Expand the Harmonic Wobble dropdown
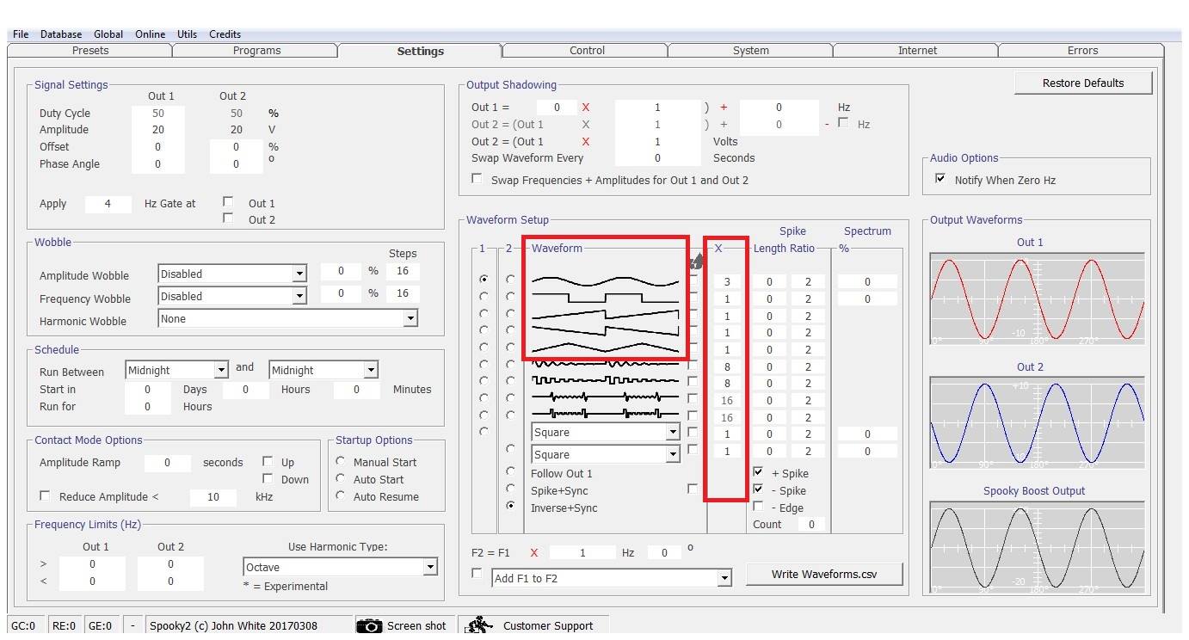1189x640 pixels. (x=410, y=318)
